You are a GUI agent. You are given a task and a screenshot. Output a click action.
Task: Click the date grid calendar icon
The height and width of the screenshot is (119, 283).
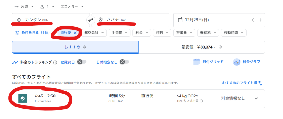(196, 62)
